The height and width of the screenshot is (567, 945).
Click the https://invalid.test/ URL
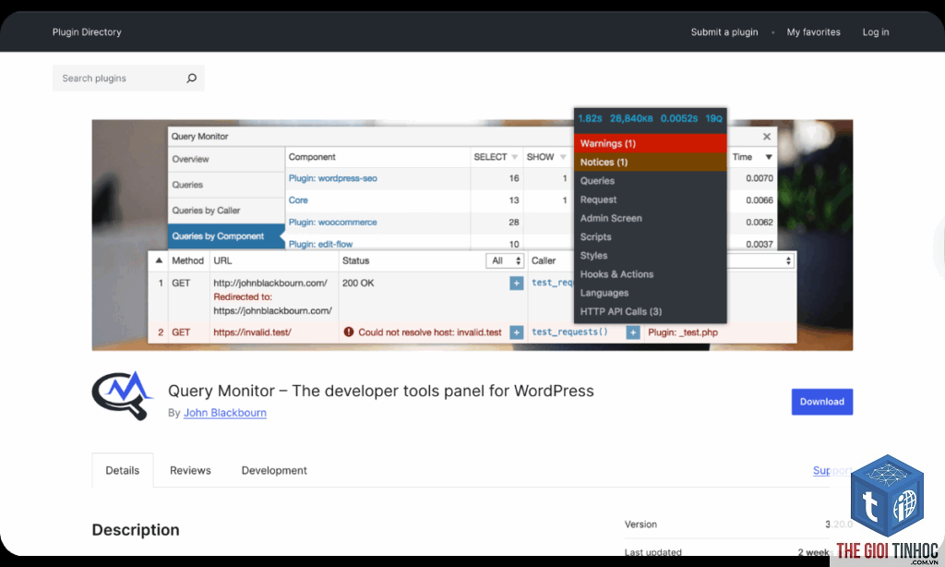coord(252,332)
